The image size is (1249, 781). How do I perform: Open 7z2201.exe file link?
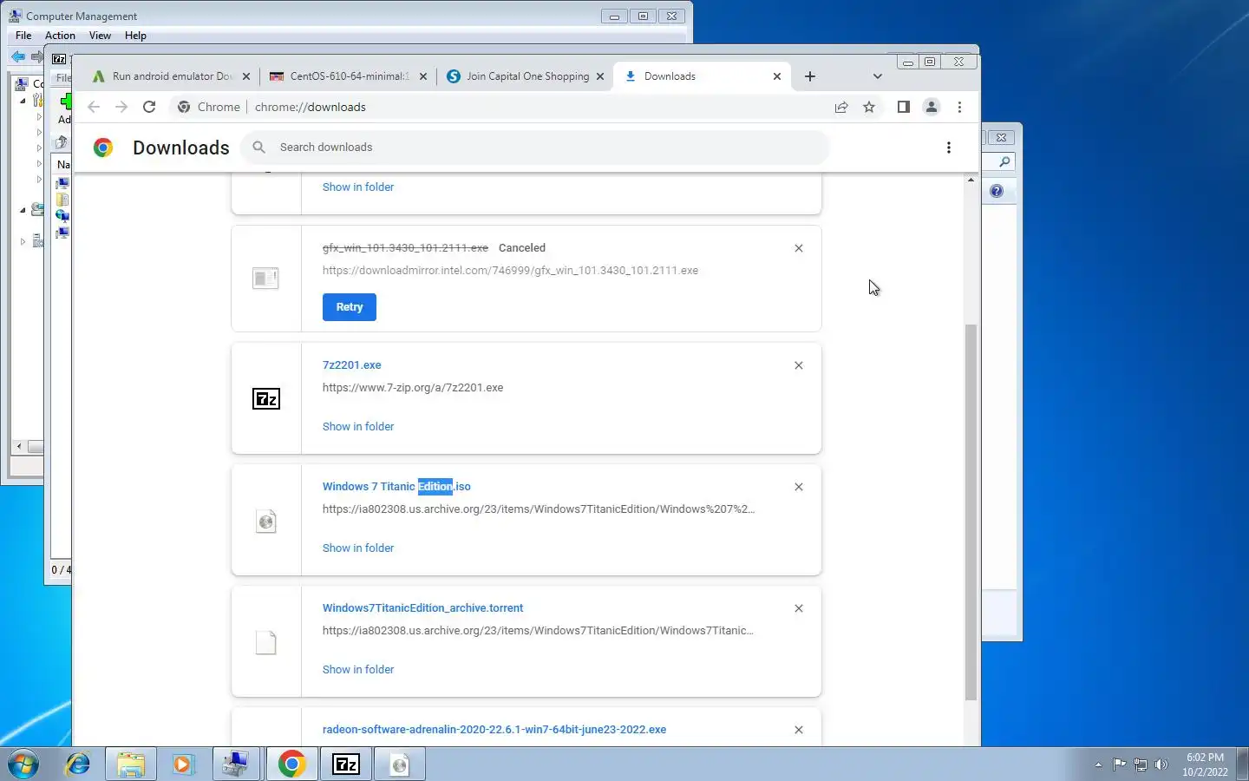[351, 365]
